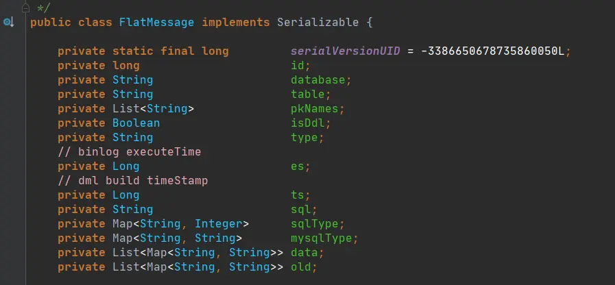Image resolution: width=615 pixels, height=285 pixels.
Task: Open the Serializable interface reference
Action: [317, 23]
